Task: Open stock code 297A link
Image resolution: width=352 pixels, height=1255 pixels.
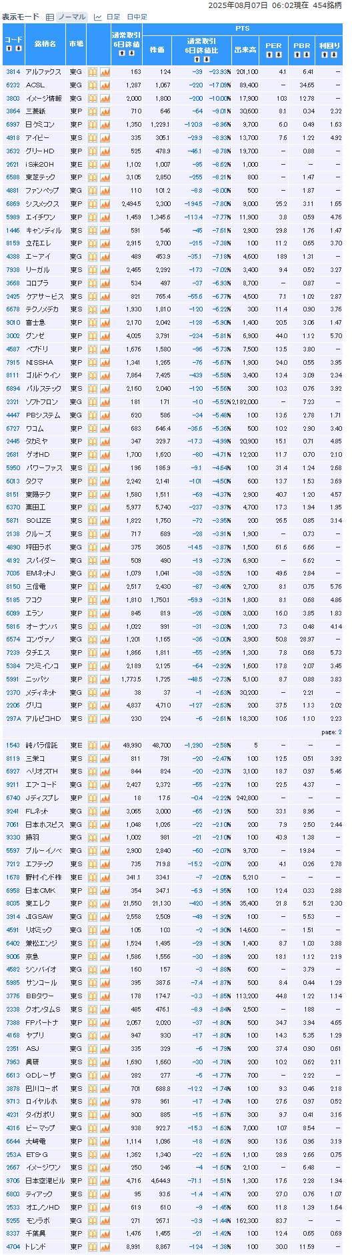Action: 13,719
